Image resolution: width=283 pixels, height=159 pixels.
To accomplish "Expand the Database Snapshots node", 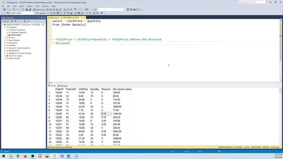I will (7, 32).
